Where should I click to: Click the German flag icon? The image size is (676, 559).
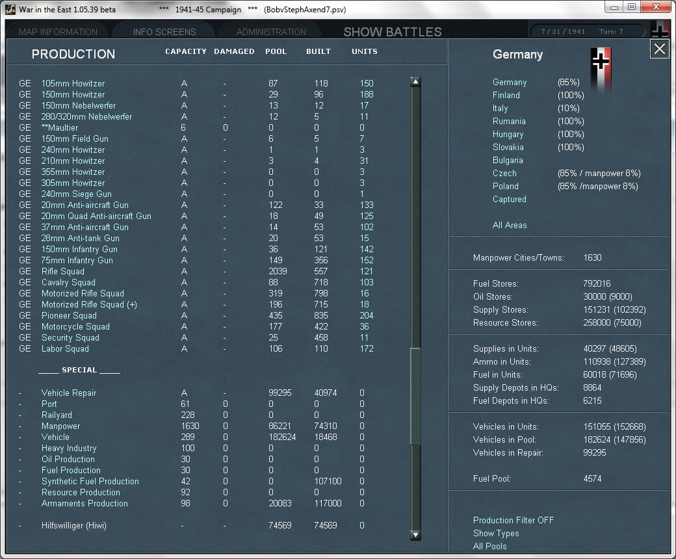(601, 68)
